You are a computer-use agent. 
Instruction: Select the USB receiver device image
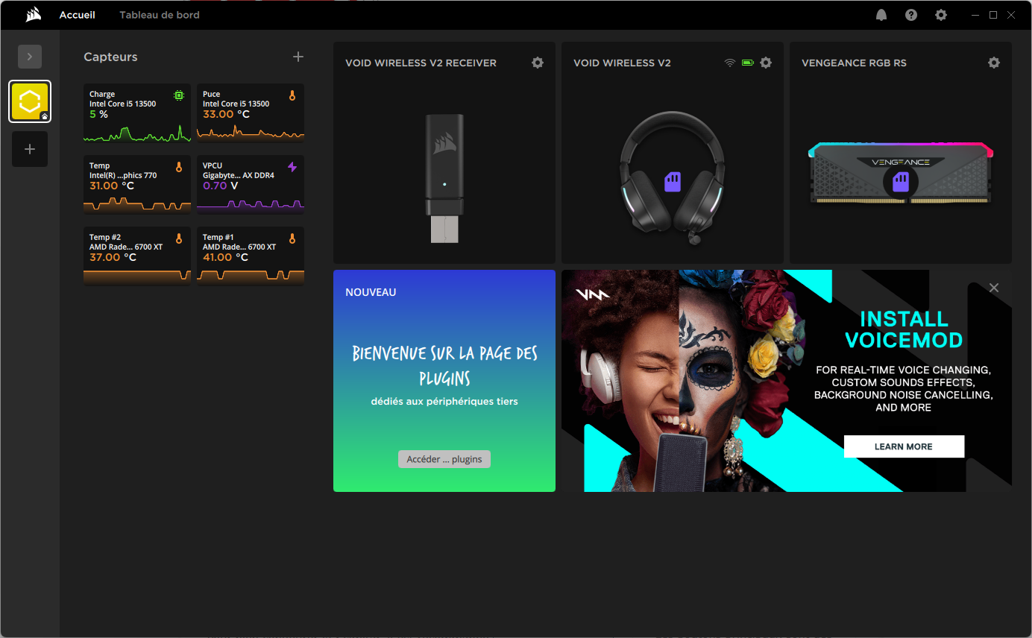(x=444, y=179)
